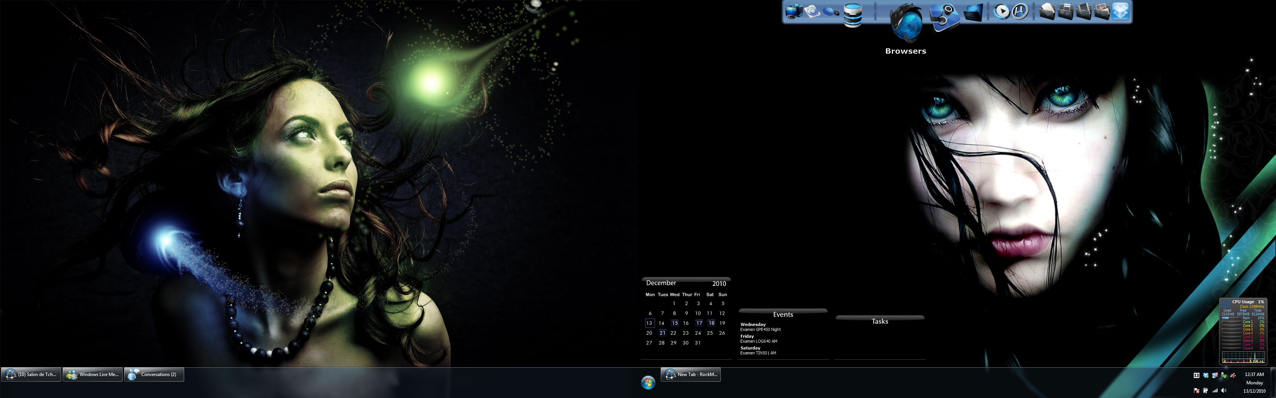Switch to the Salon de Tch... taskbar window
This screenshot has height=398, width=1276.
[31, 375]
